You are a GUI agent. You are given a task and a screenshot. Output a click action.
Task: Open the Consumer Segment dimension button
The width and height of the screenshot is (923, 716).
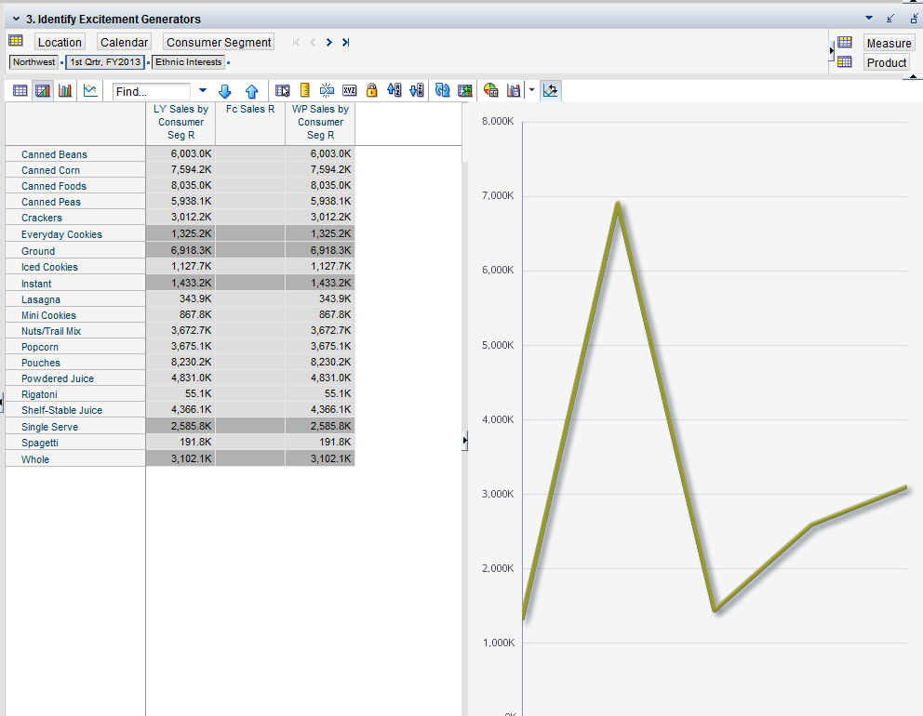[x=219, y=43]
